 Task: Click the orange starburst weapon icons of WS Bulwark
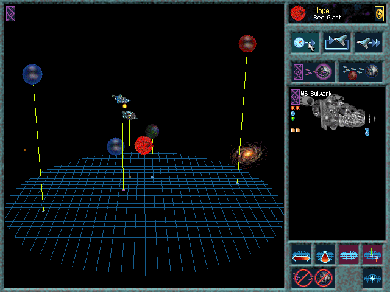(295, 108)
